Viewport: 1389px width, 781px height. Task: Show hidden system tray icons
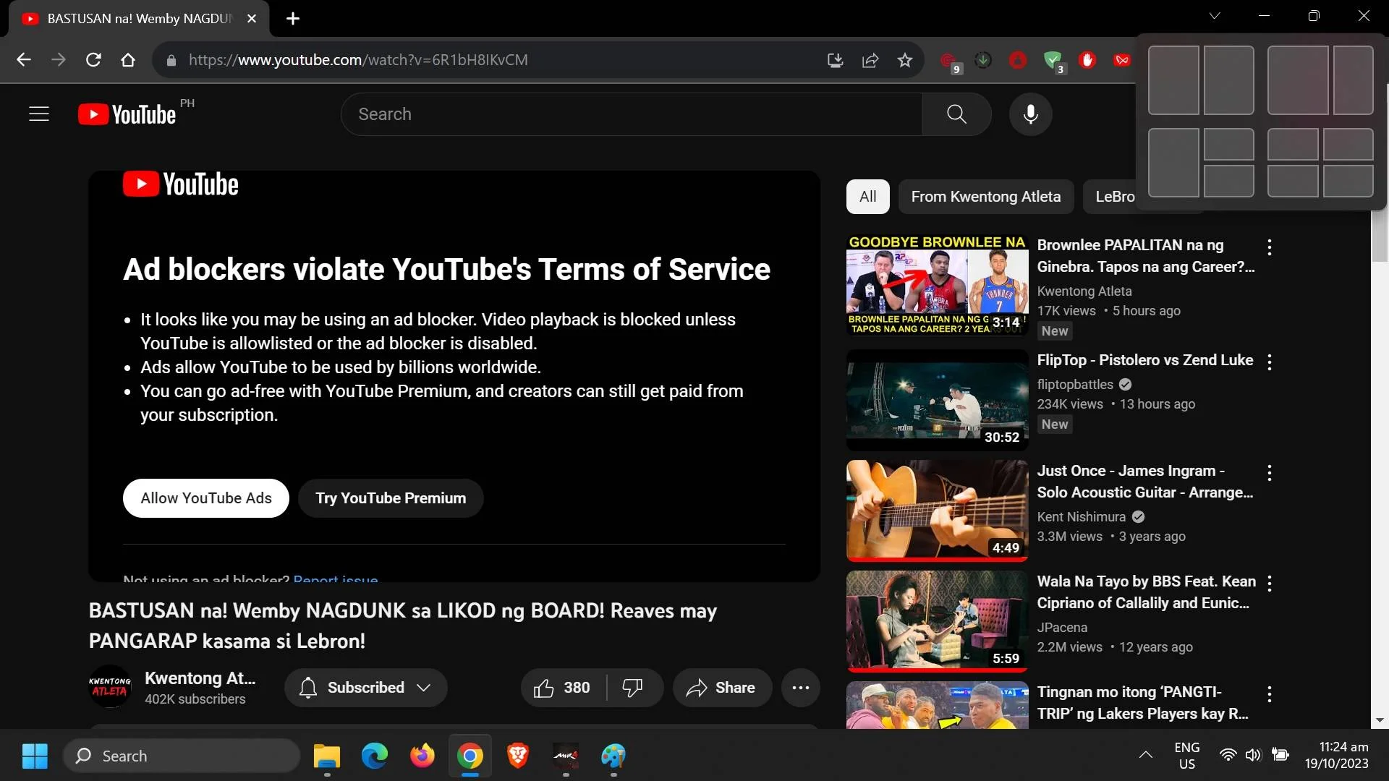coord(1146,756)
